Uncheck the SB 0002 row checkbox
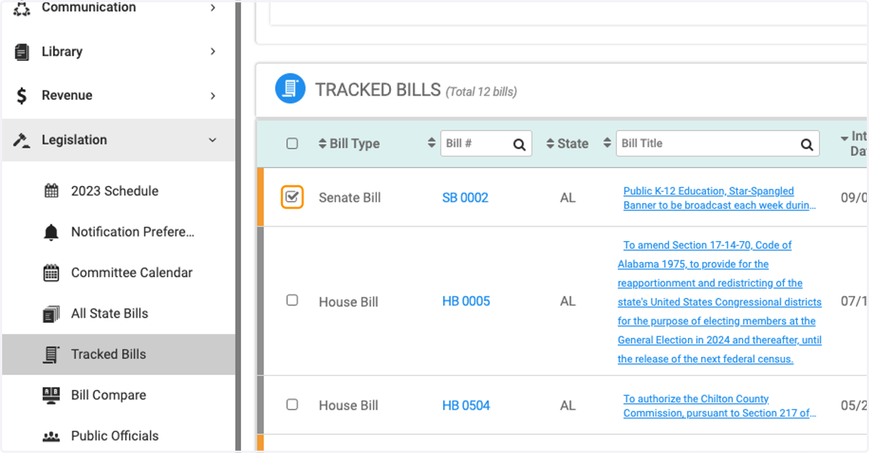Viewport: 869px width, 453px height. pyautogui.click(x=292, y=197)
